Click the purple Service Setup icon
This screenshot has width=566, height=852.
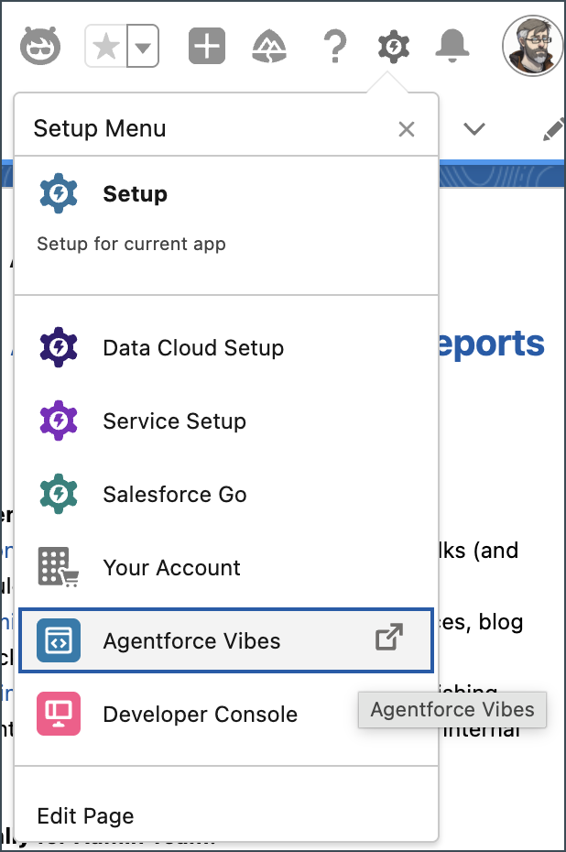(x=59, y=421)
